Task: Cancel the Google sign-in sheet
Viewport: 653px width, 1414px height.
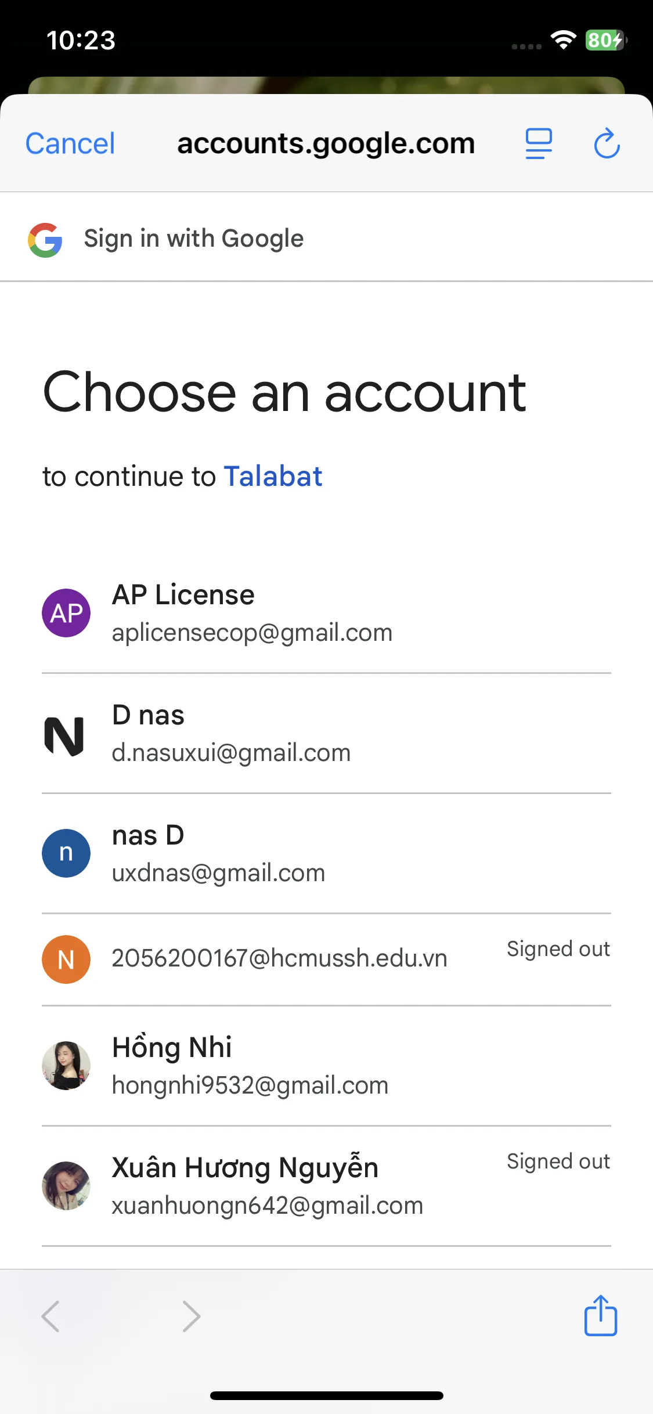Action: point(70,144)
